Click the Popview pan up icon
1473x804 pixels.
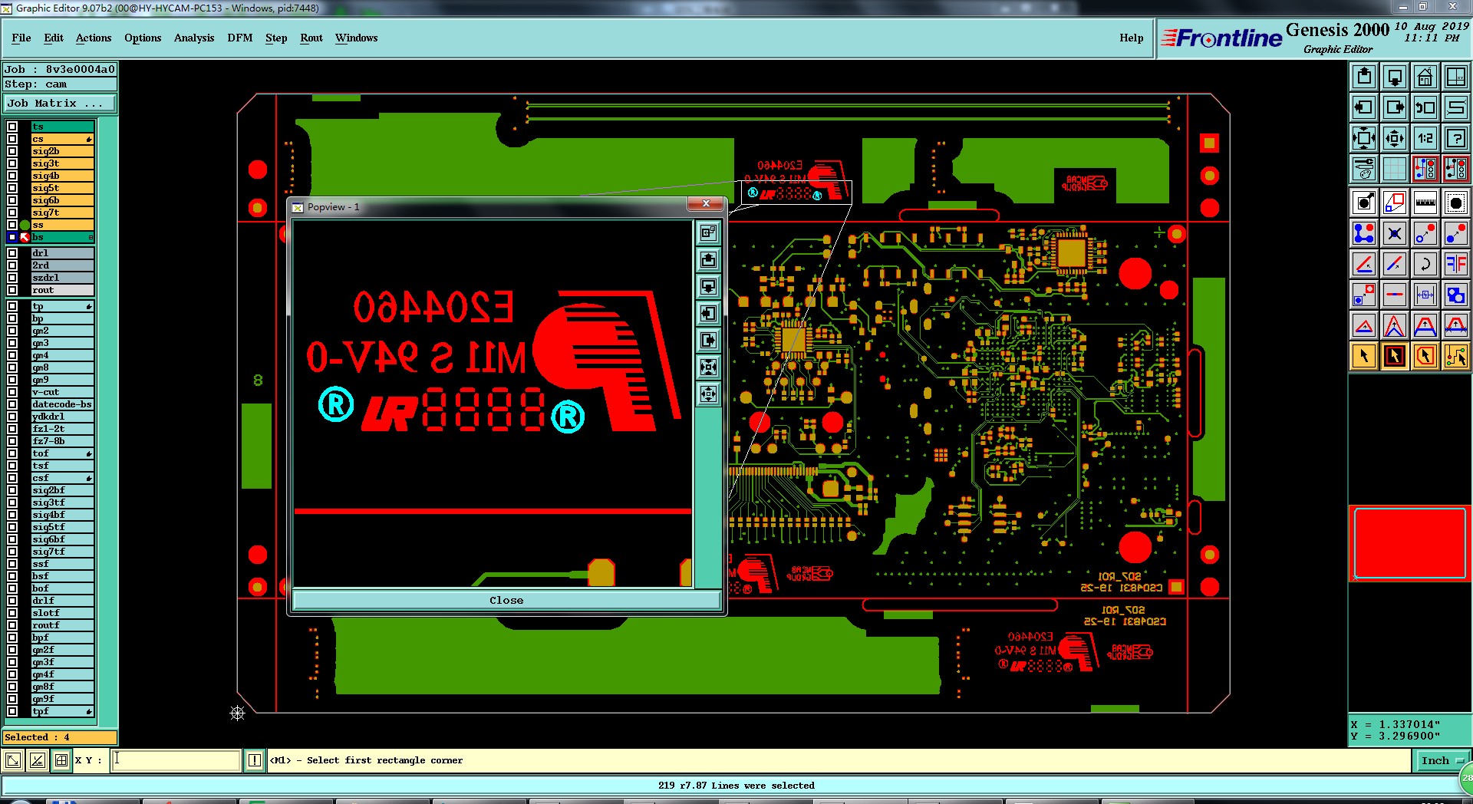tap(708, 260)
